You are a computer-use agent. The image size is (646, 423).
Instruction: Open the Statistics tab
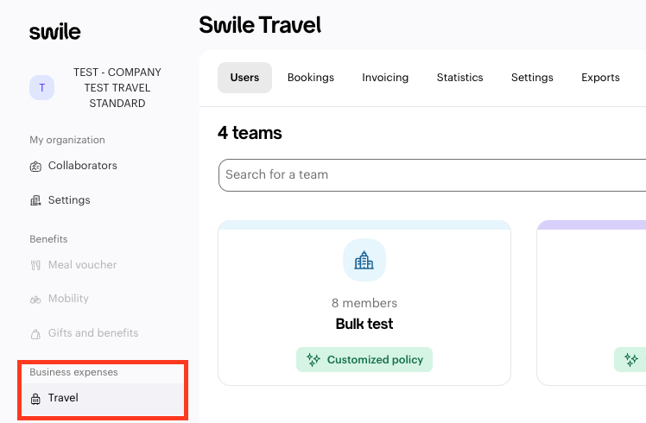coord(459,78)
